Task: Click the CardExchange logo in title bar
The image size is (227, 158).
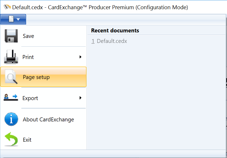Action: coord(7,7)
